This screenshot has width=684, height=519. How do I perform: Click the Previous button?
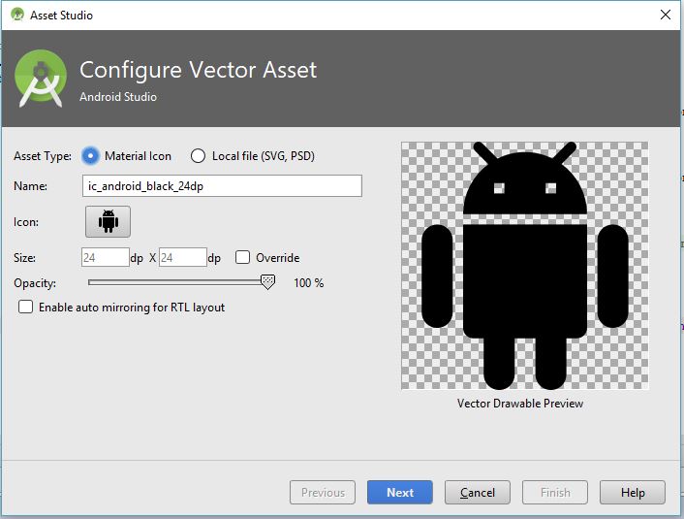(x=323, y=493)
